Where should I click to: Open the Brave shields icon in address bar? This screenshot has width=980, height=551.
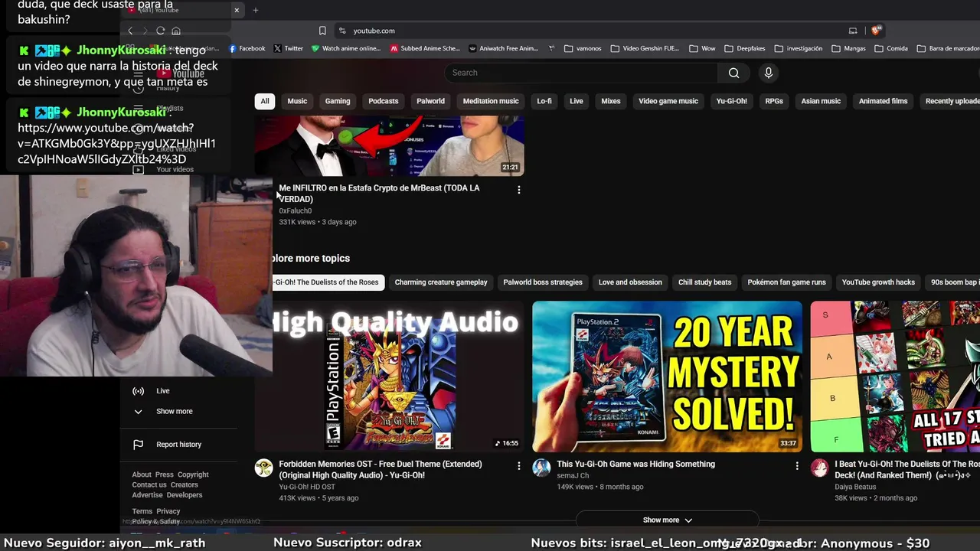pyautogui.click(x=876, y=31)
